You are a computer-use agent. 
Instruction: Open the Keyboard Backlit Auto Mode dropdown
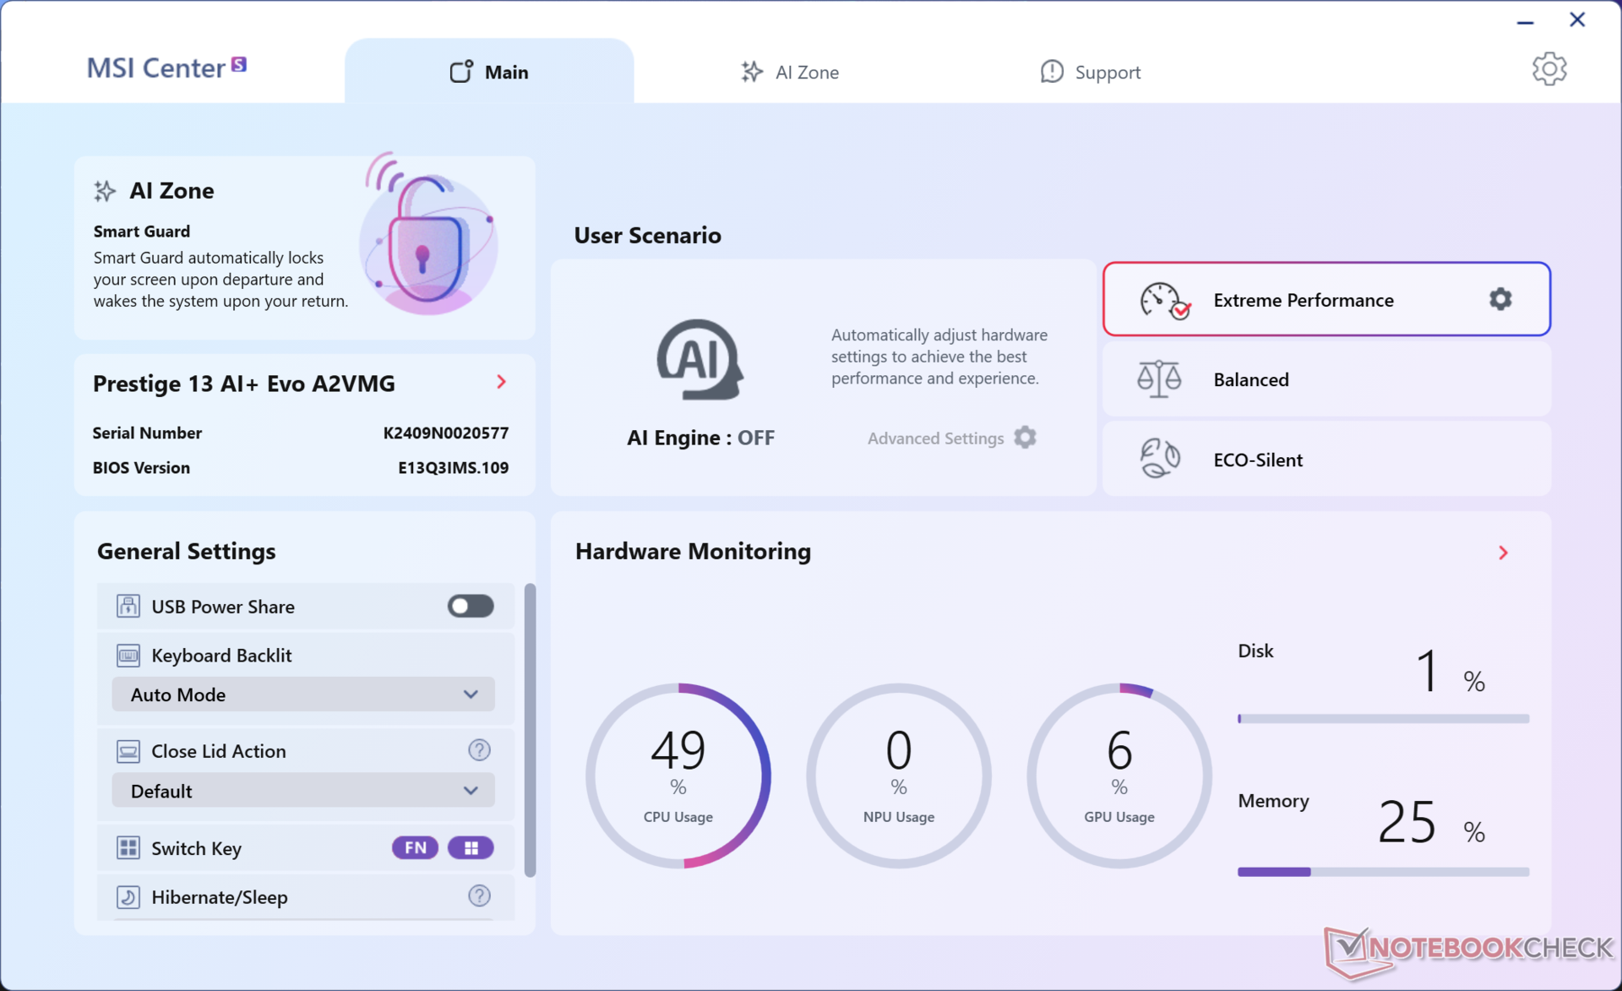click(303, 694)
